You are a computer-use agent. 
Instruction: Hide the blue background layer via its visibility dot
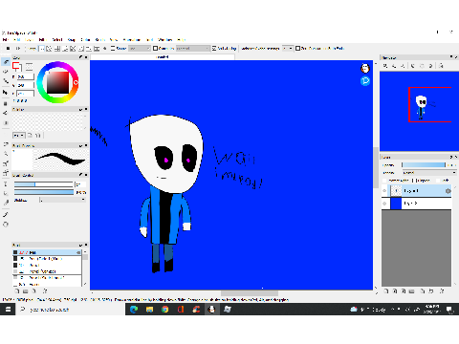(384, 204)
